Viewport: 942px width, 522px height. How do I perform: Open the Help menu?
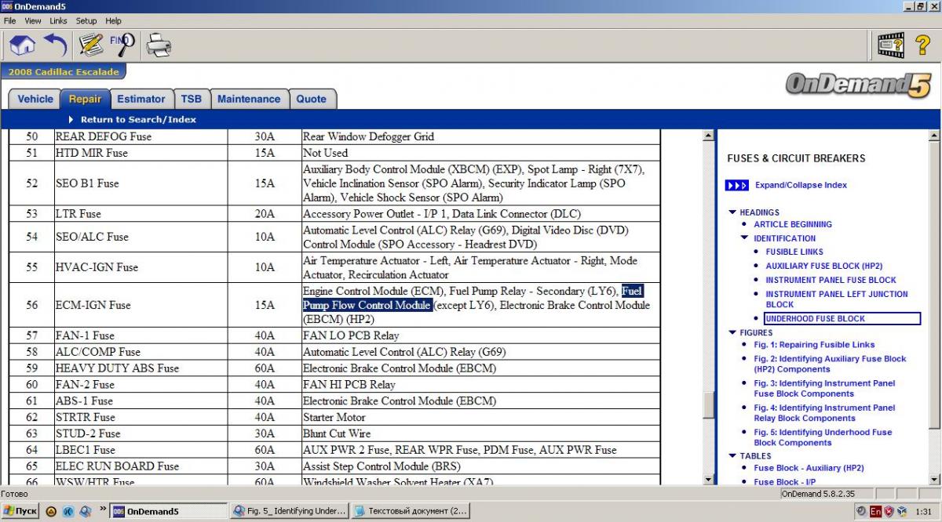pos(114,21)
